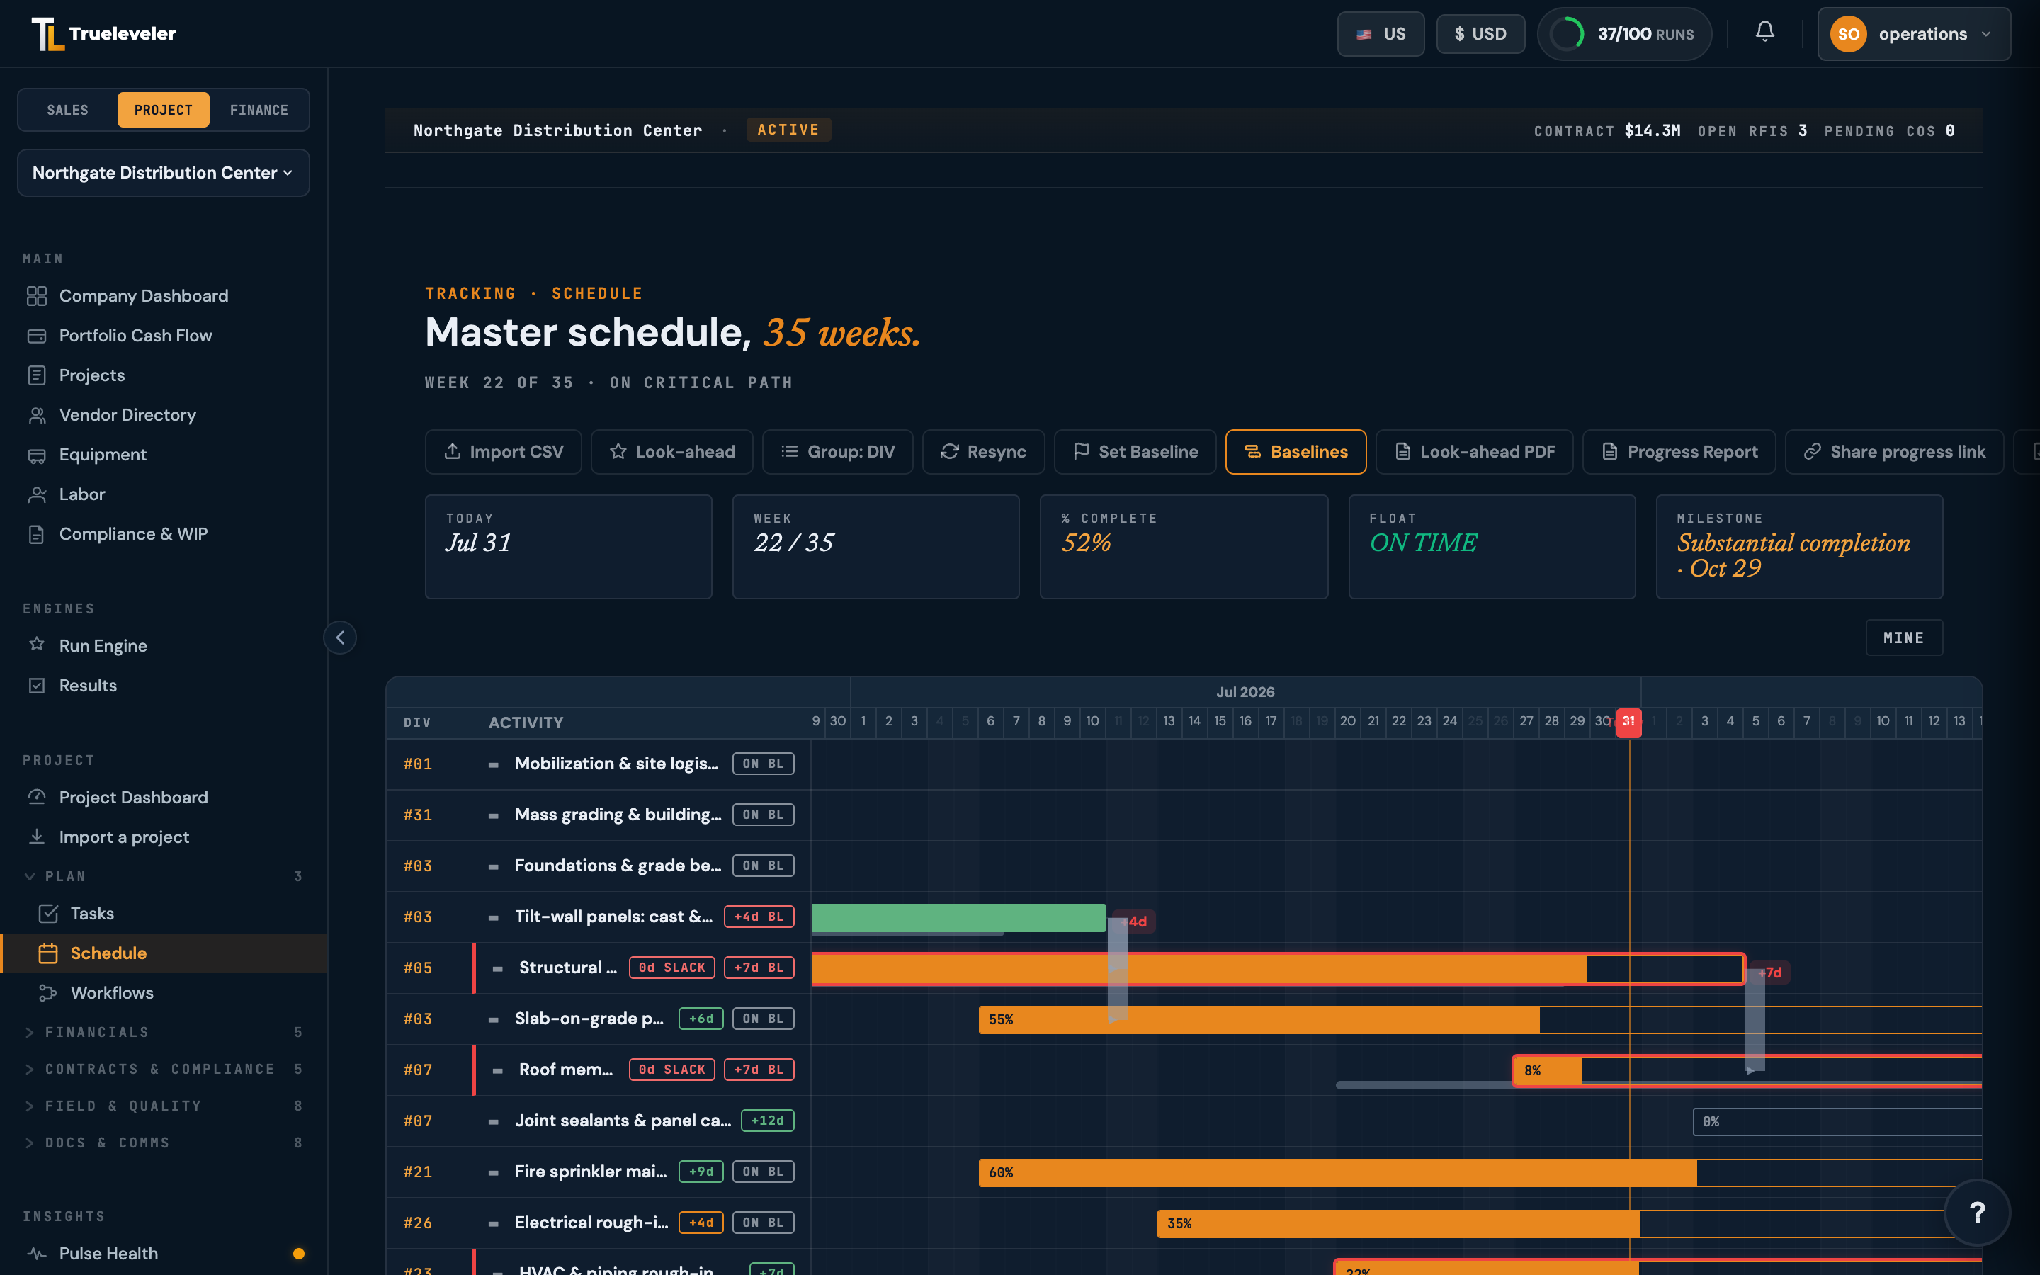The height and width of the screenshot is (1275, 2040).
Task: Expand the DOCS & COMMS section
Action: pos(164,1143)
